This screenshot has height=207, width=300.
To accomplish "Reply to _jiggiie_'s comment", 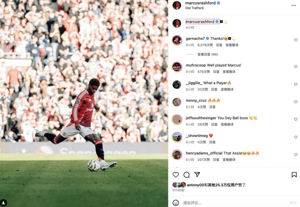I will [214, 90].
